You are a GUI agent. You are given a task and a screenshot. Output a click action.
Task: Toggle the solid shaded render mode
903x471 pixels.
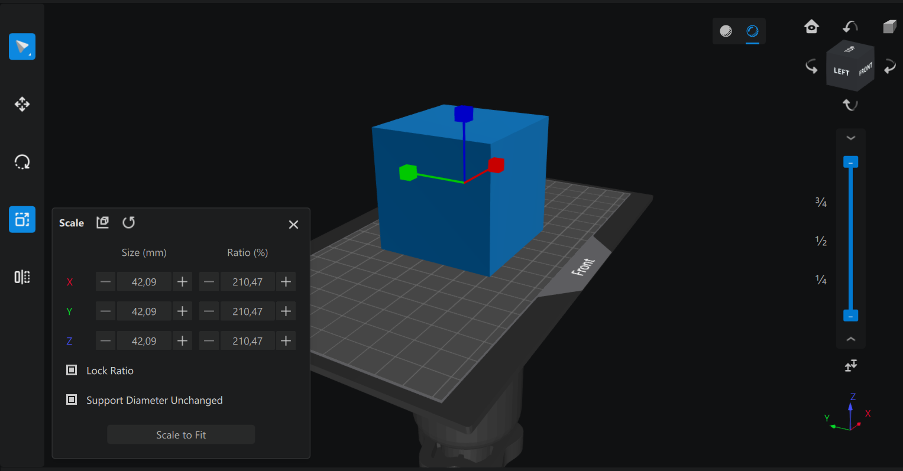[x=726, y=31]
